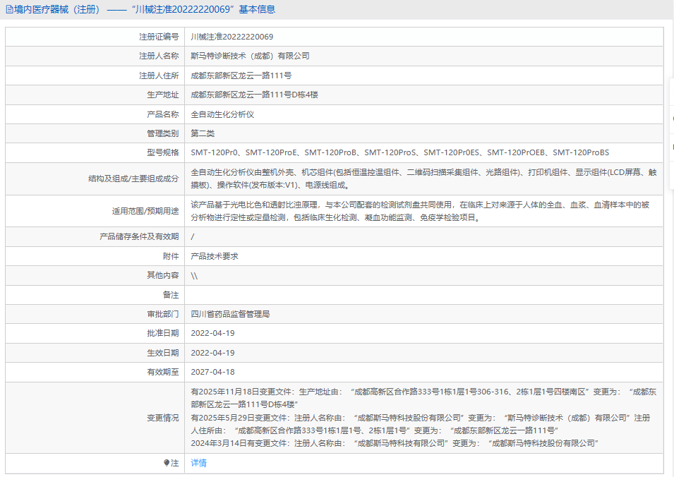This screenshot has height=477, width=674.
Task: Click the 第二类 management category value
Action: pyautogui.click(x=203, y=133)
